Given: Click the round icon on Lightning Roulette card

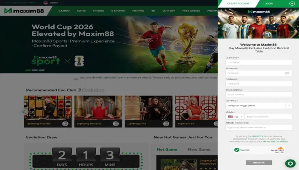Looking at the screenshot, I should tap(65, 124).
